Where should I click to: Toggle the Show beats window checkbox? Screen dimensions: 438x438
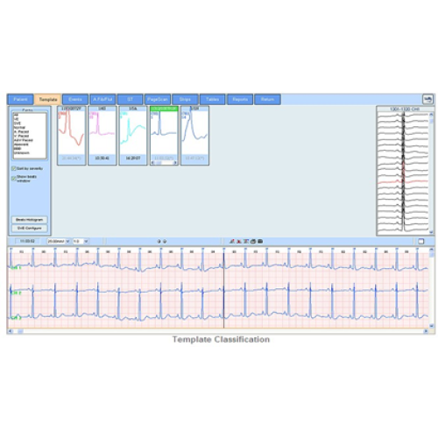[x=13, y=179]
